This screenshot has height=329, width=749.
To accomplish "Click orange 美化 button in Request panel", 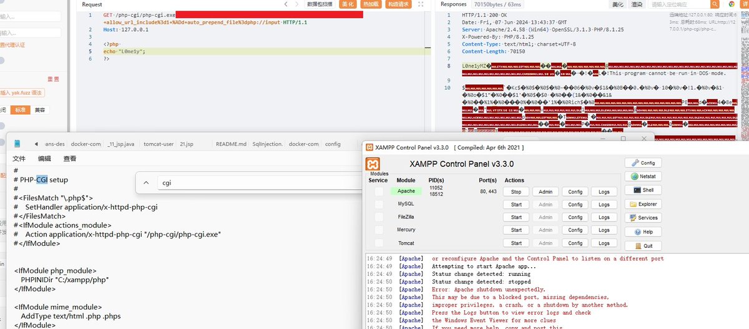I will pos(347,4).
